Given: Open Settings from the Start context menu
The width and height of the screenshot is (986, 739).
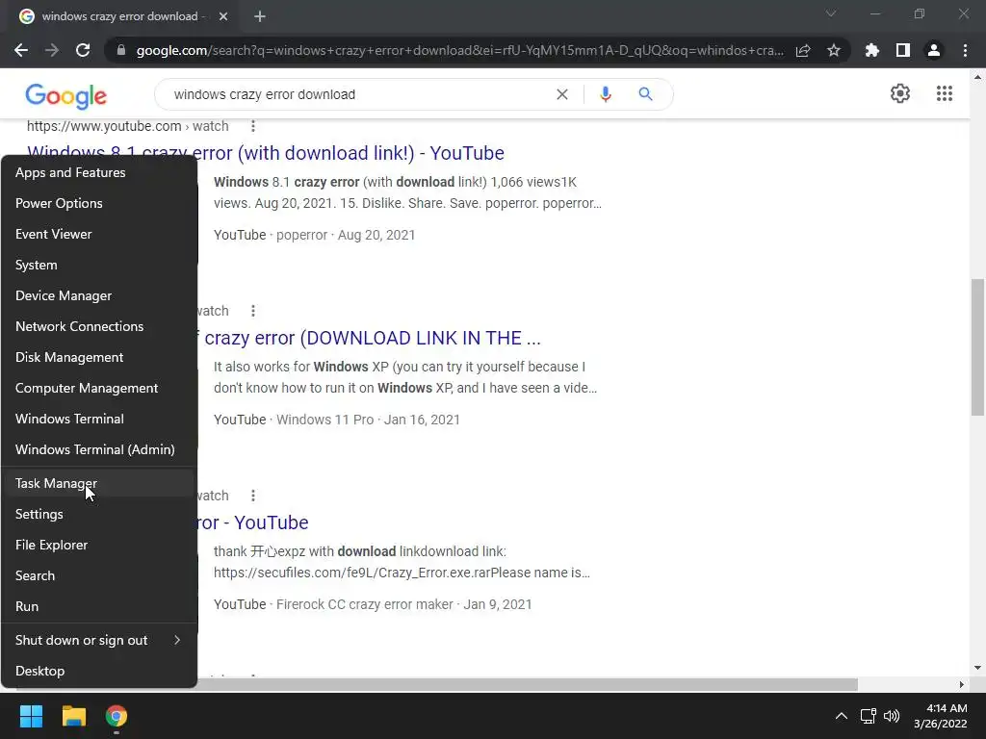Looking at the screenshot, I should pyautogui.click(x=99, y=514).
